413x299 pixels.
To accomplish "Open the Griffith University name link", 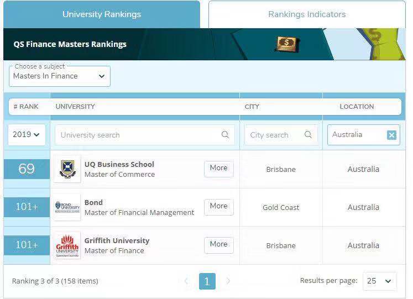I will (117, 241).
